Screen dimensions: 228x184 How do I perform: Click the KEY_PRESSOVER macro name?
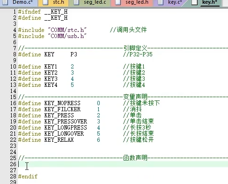(66, 122)
